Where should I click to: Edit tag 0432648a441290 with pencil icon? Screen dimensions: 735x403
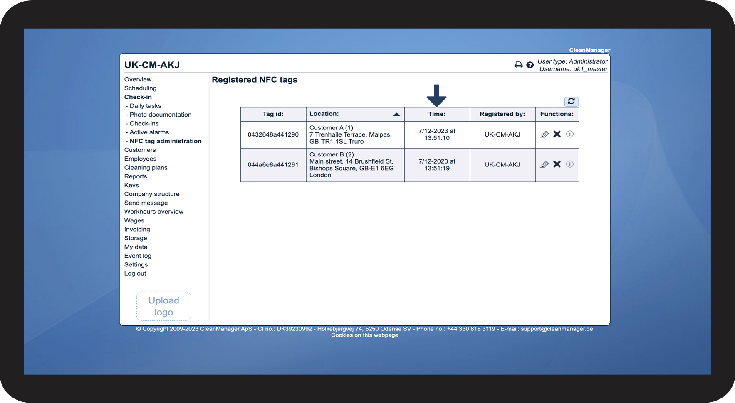coord(544,134)
